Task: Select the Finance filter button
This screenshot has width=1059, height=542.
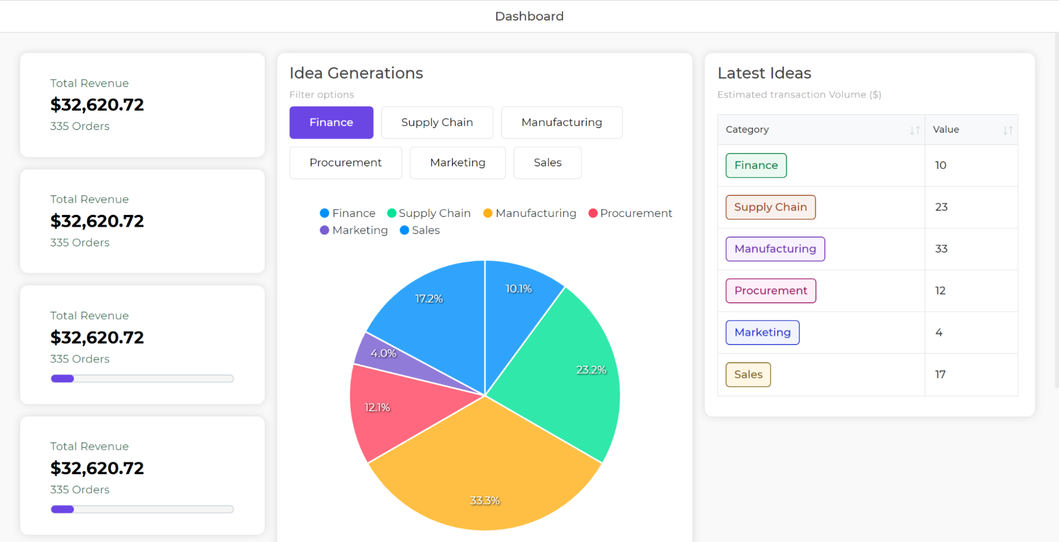Action: pyautogui.click(x=331, y=122)
